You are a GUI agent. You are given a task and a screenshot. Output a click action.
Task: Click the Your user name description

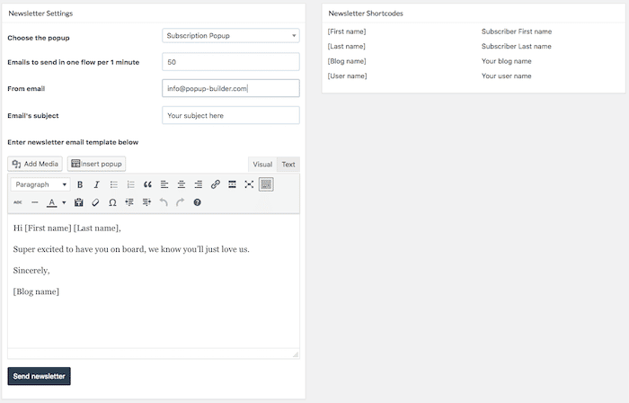click(506, 76)
